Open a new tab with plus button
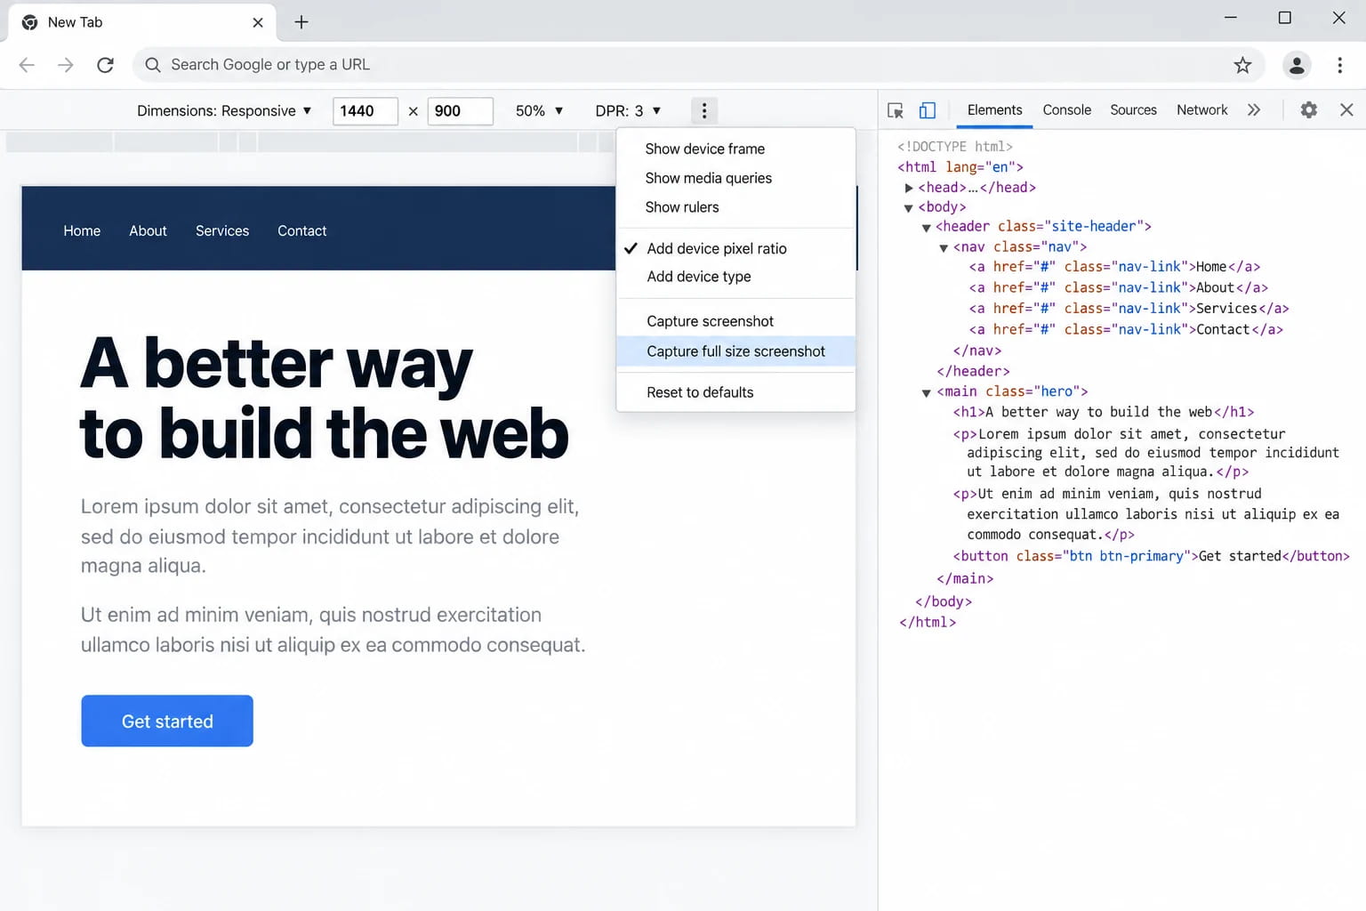 pos(301,22)
